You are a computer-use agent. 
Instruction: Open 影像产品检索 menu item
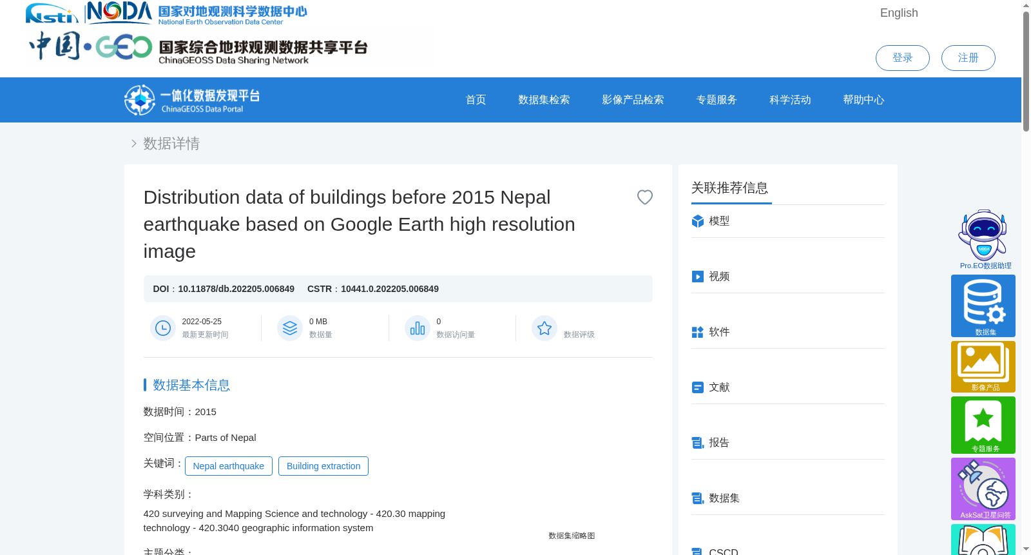[633, 100]
